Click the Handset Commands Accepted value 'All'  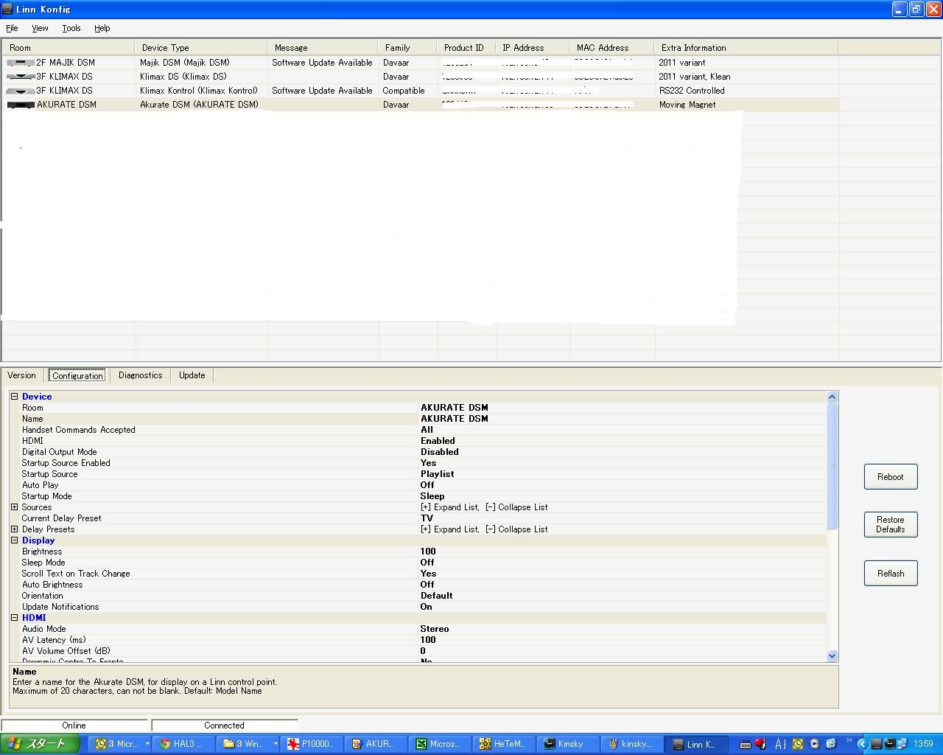click(427, 430)
